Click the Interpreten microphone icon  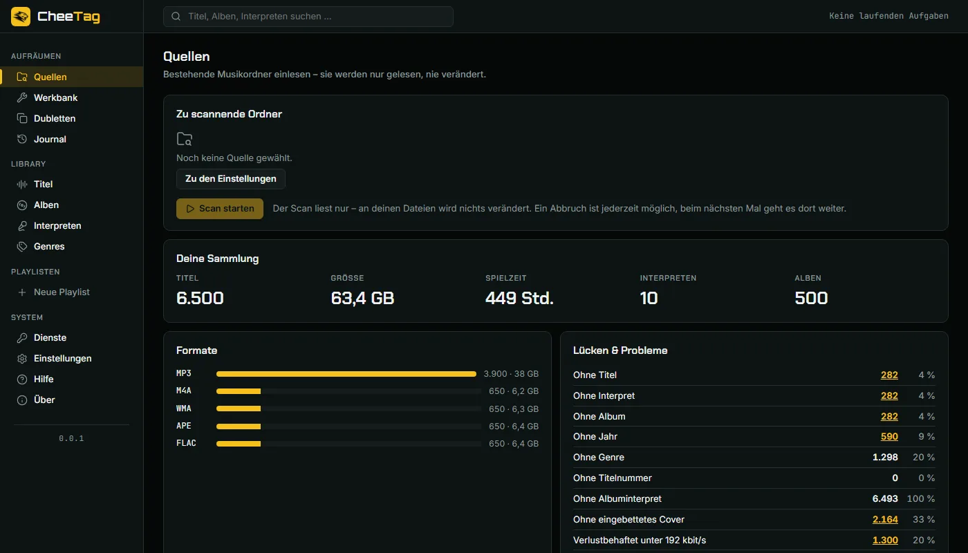pos(22,225)
